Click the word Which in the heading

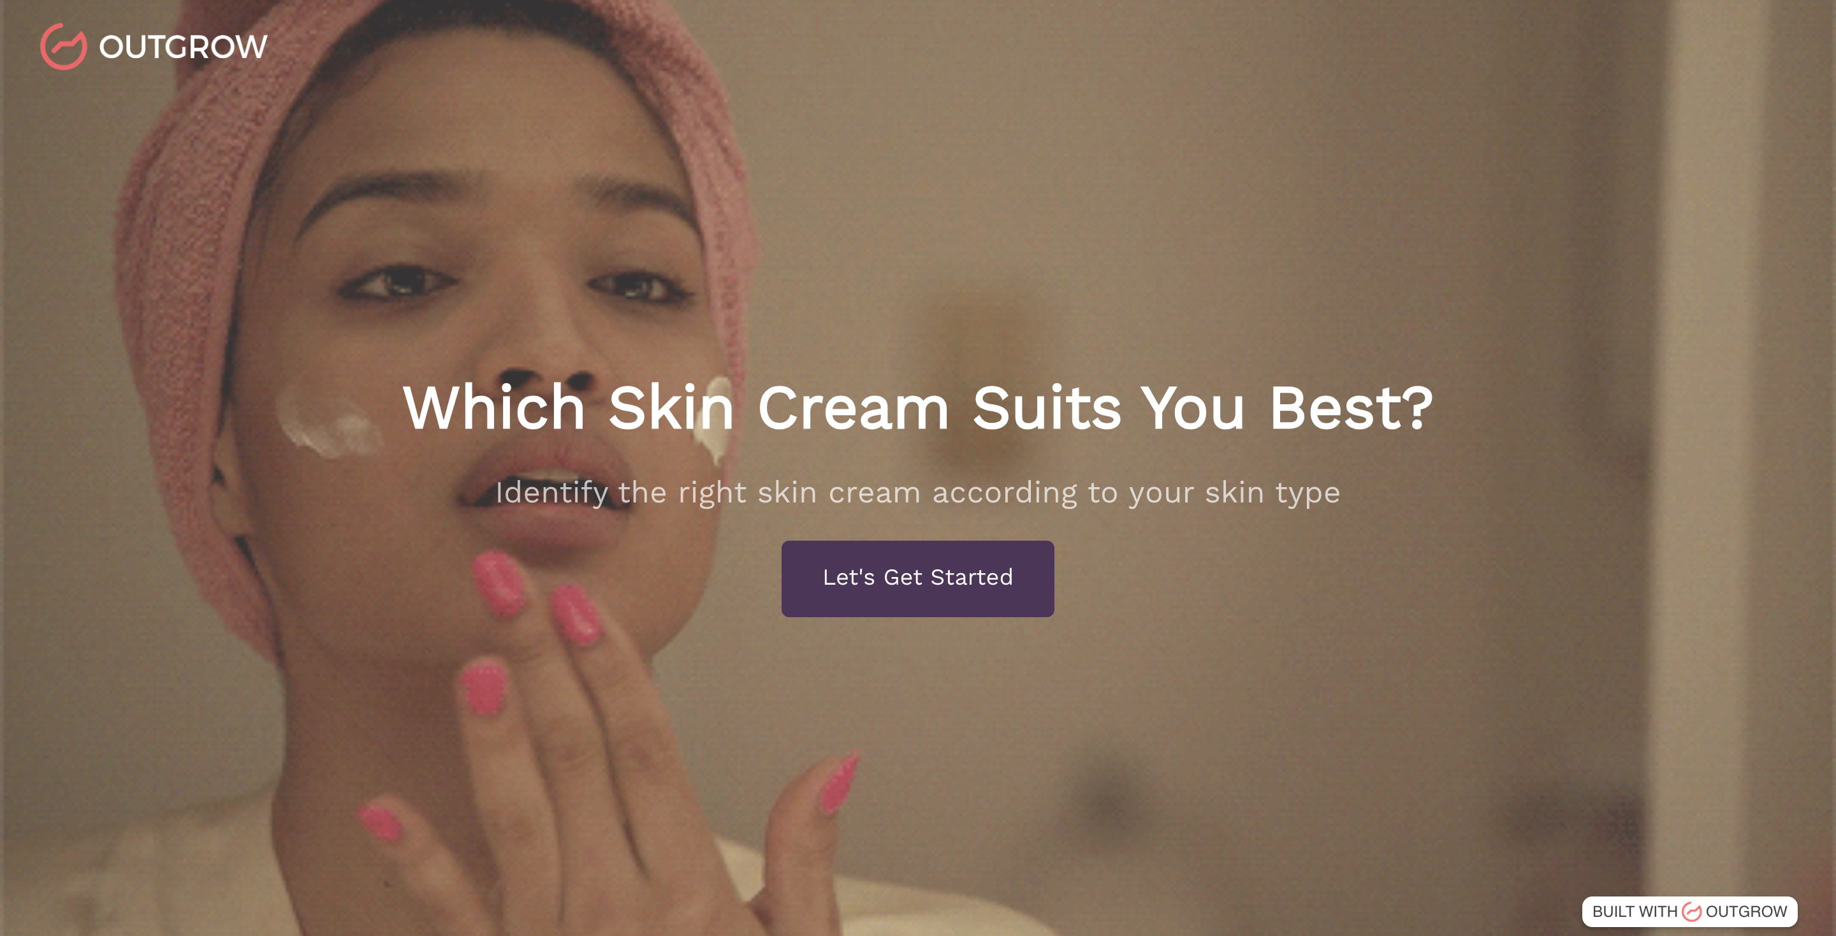click(x=494, y=408)
